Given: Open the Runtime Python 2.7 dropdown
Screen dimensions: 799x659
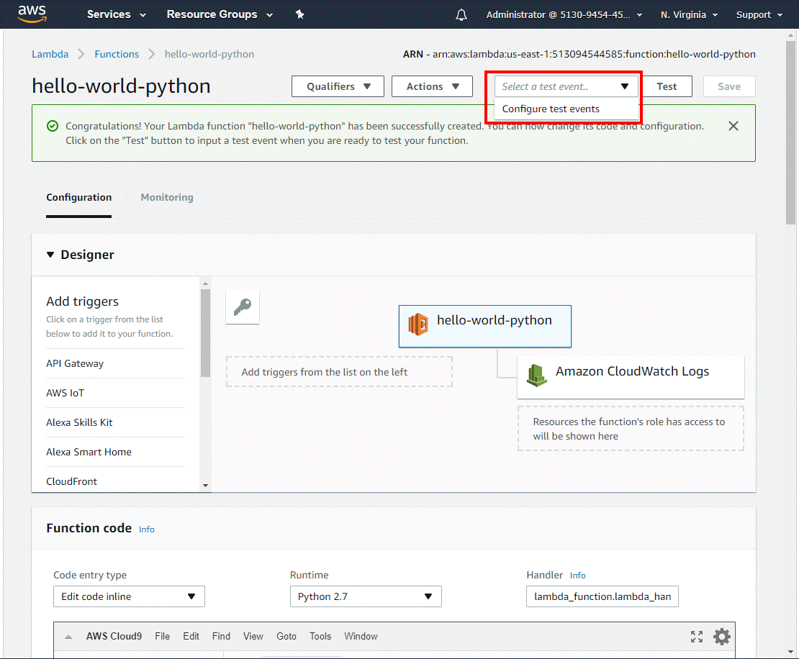Looking at the screenshot, I should click(366, 596).
